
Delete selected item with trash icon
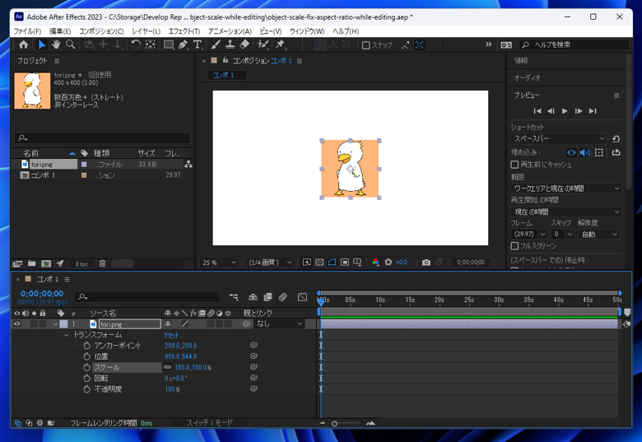point(102,263)
